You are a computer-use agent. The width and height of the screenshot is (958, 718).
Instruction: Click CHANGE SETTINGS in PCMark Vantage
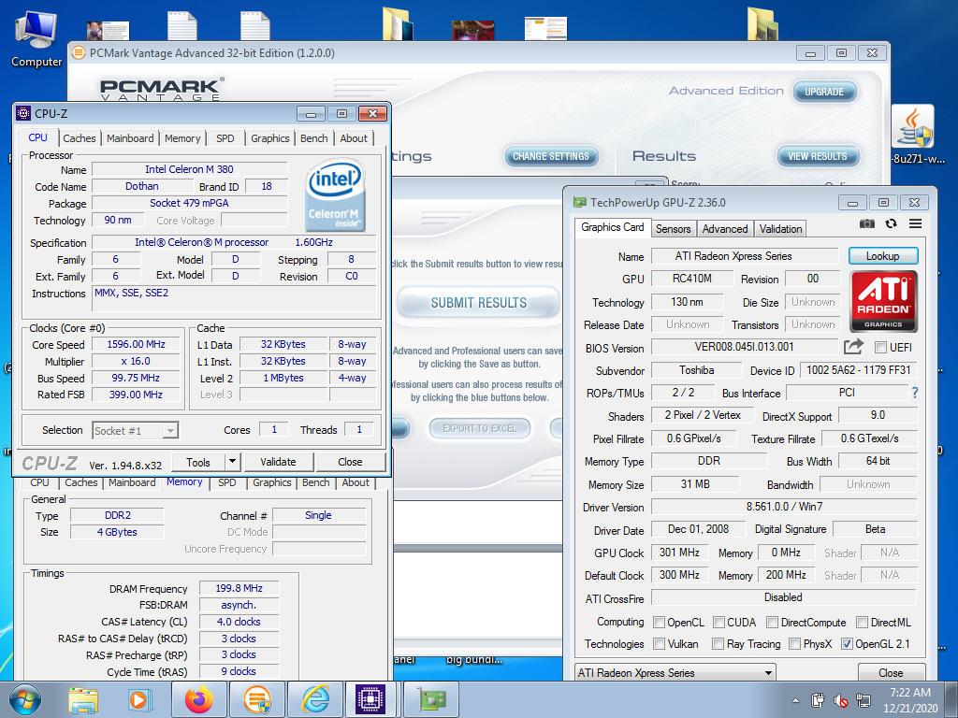point(551,156)
